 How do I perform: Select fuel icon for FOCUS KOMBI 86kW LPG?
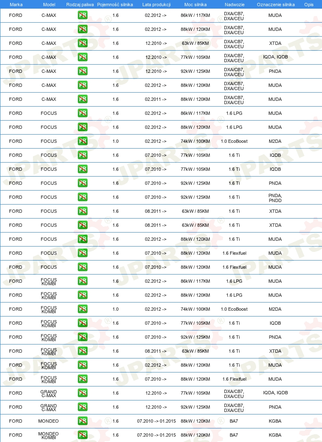(x=83, y=281)
